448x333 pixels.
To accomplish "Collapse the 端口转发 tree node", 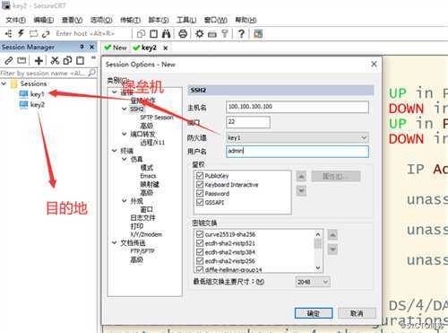I will coord(124,134).
